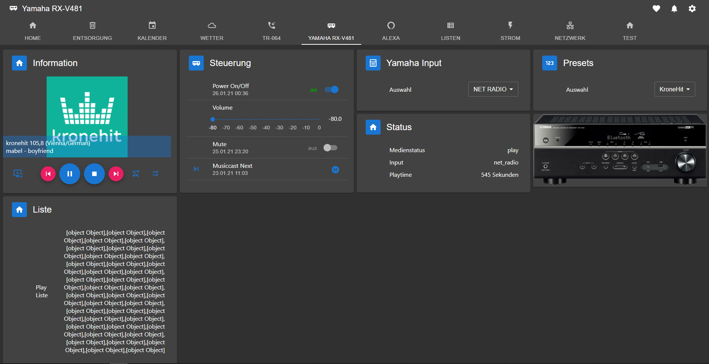Open favorites heart icon in header
The image size is (709, 364).
[656, 9]
